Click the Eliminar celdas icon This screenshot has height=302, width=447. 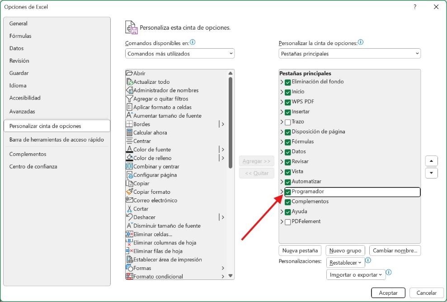[129, 234]
